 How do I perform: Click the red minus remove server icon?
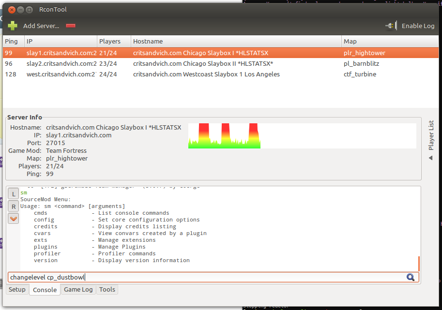71,26
